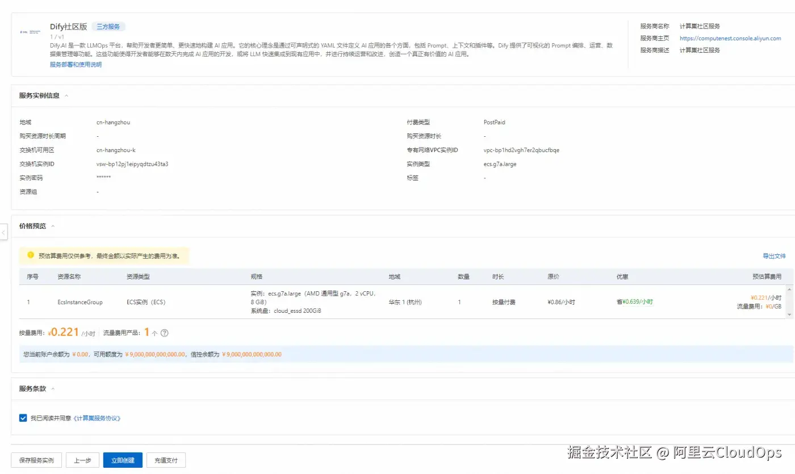Open the computenest.console.aliyun.com homepage link
This screenshot has width=795, height=474.
coord(730,38)
